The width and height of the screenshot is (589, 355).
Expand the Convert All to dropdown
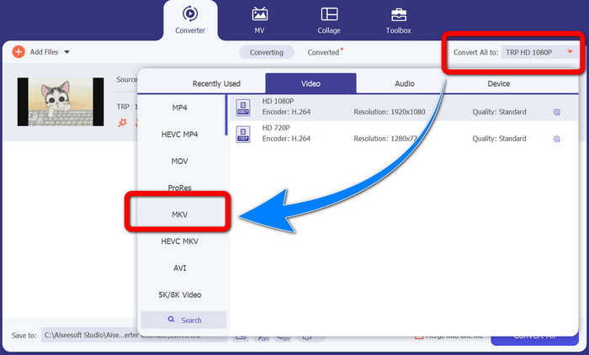570,52
